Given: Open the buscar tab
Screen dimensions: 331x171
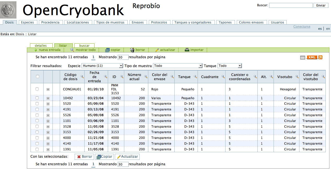Looking at the screenshot, I should pos(84,45).
